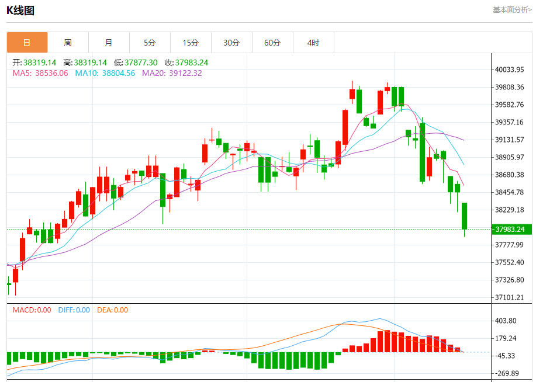
Task: Select the 日 daily chart tab
Action: (27, 43)
